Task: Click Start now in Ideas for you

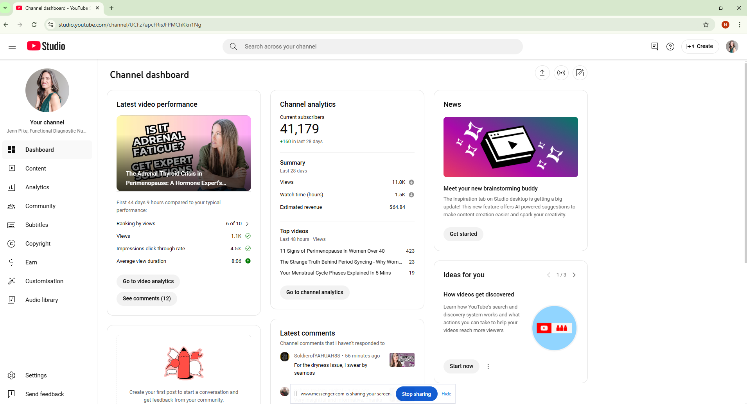Action: pyautogui.click(x=461, y=366)
